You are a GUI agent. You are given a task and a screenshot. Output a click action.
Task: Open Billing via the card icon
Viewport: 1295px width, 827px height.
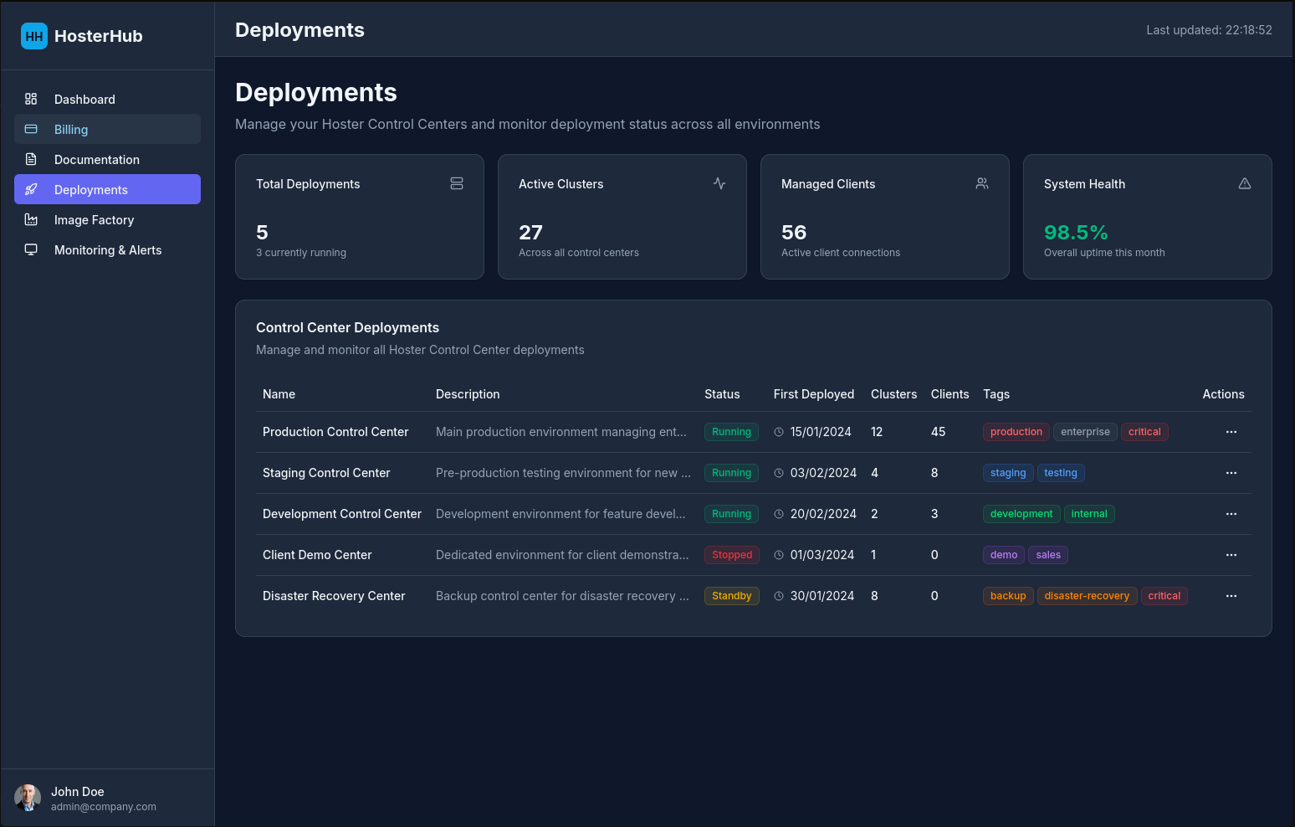(x=31, y=129)
